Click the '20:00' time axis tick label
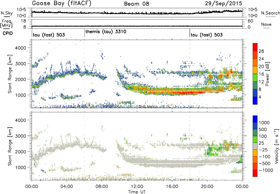The width and height of the screenshot is (280, 194). click(207, 187)
